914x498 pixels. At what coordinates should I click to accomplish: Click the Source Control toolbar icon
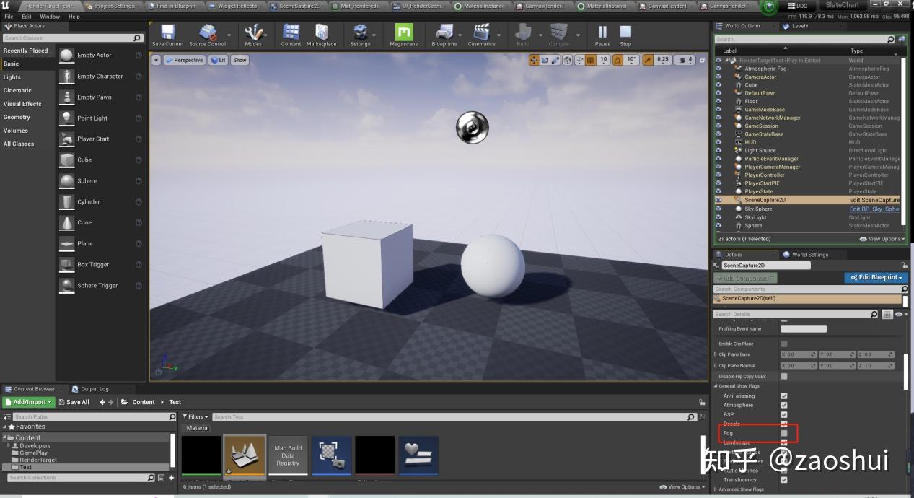tap(208, 34)
